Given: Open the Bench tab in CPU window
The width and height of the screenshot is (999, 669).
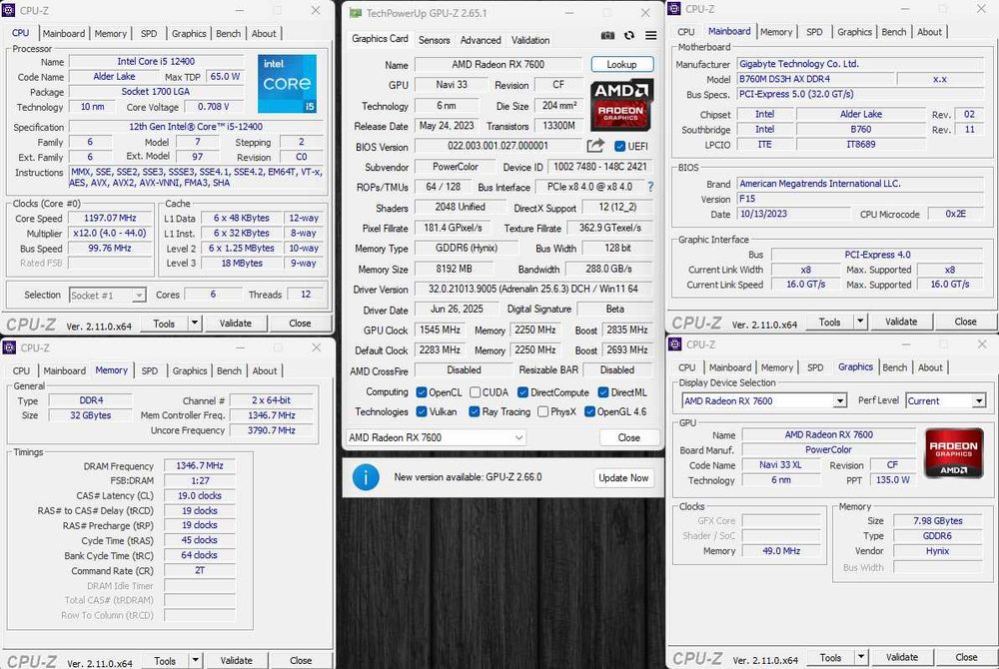Looking at the screenshot, I should tap(228, 33).
